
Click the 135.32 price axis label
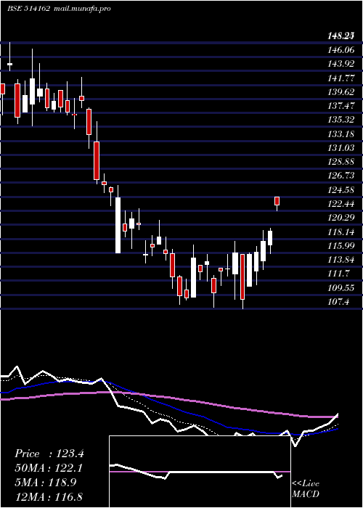pyautogui.click(x=340, y=120)
